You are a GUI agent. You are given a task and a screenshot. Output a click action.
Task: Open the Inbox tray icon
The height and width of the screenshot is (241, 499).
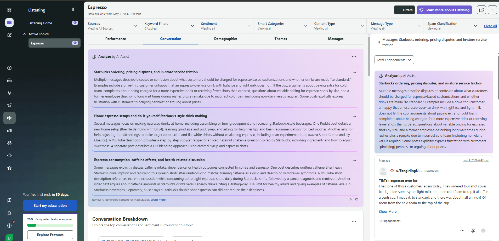pyautogui.click(x=9, y=80)
